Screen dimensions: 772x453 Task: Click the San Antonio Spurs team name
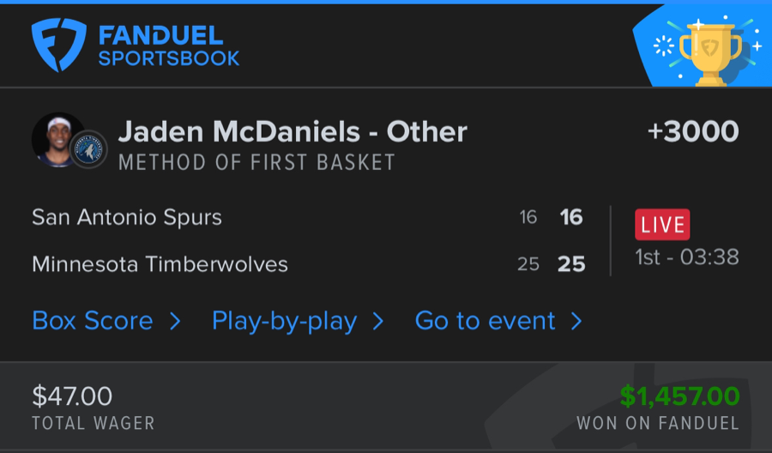[x=127, y=217]
